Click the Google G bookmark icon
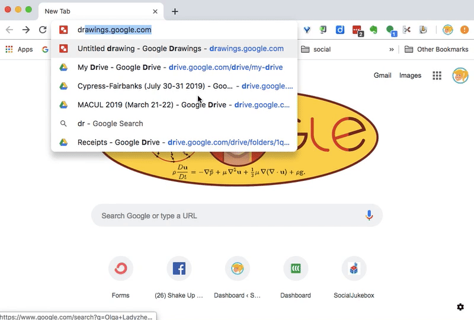 click(x=45, y=49)
